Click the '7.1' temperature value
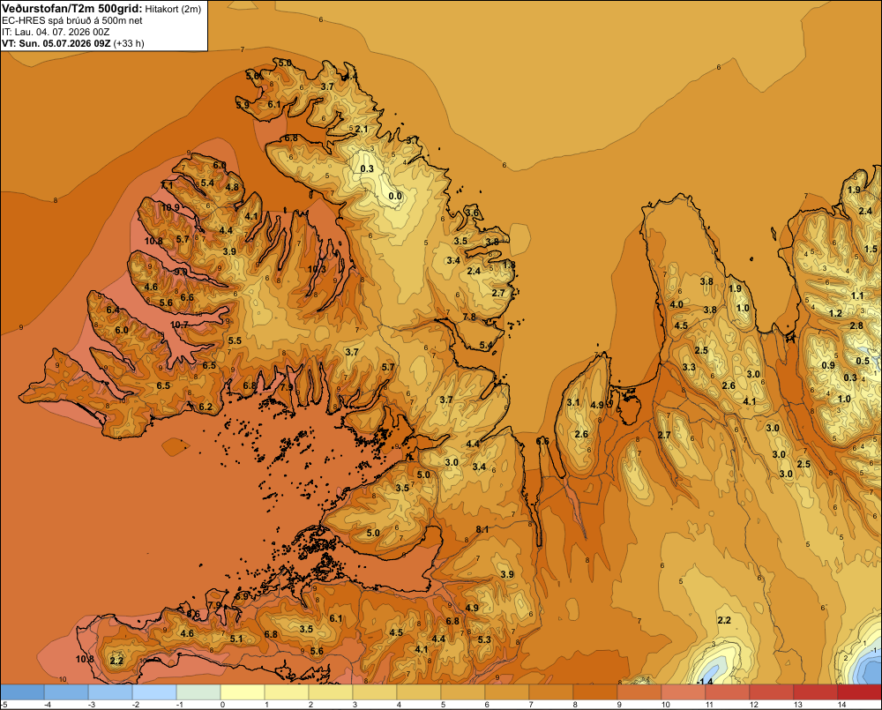Screen dimensions: 882x710 [x=167, y=185]
